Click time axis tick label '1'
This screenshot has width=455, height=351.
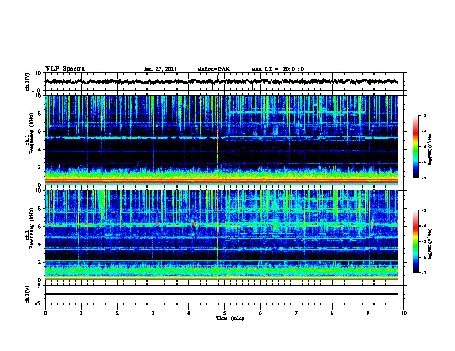coord(81,313)
